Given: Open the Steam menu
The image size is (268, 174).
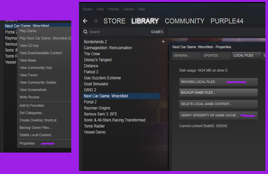Looking at the screenshot, I should (x=87, y=9).
